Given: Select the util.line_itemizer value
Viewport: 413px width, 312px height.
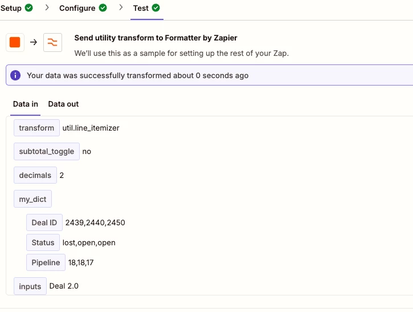Looking at the screenshot, I should pyautogui.click(x=91, y=128).
